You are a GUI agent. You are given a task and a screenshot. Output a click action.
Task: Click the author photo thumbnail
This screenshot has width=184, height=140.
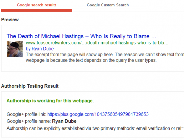pyautogui.click(x=15, y=49)
